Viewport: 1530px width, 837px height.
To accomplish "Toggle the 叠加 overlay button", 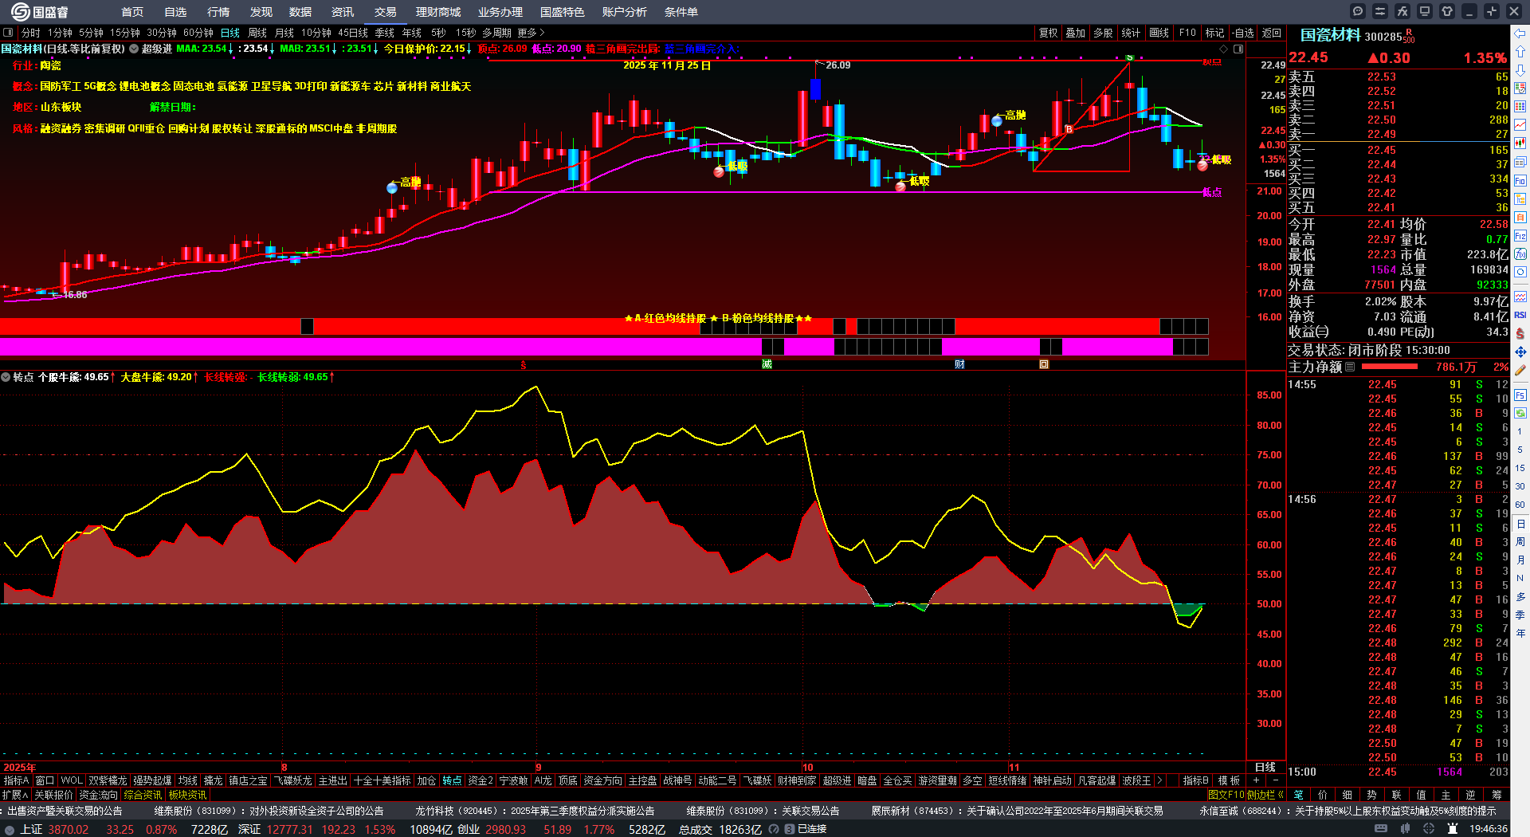I will click(1075, 33).
